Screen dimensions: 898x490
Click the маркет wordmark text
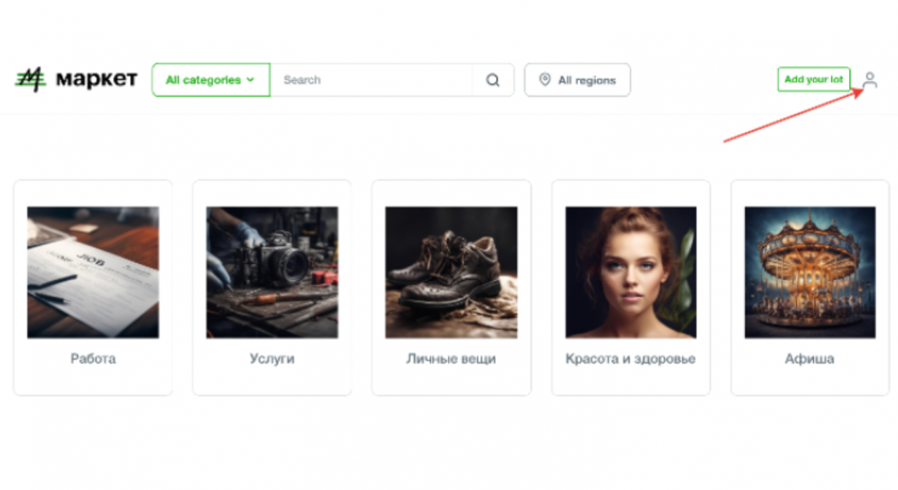96,79
